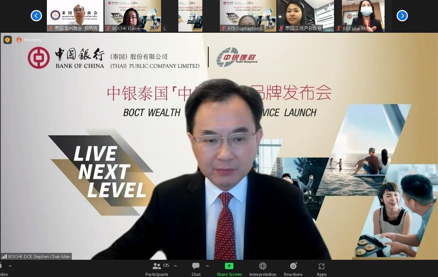This screenshot has height=277, width=438.
Task: Click the speaker name label BOCHK DCE Stephen Chan Man
Action: (x=39, y=256)
